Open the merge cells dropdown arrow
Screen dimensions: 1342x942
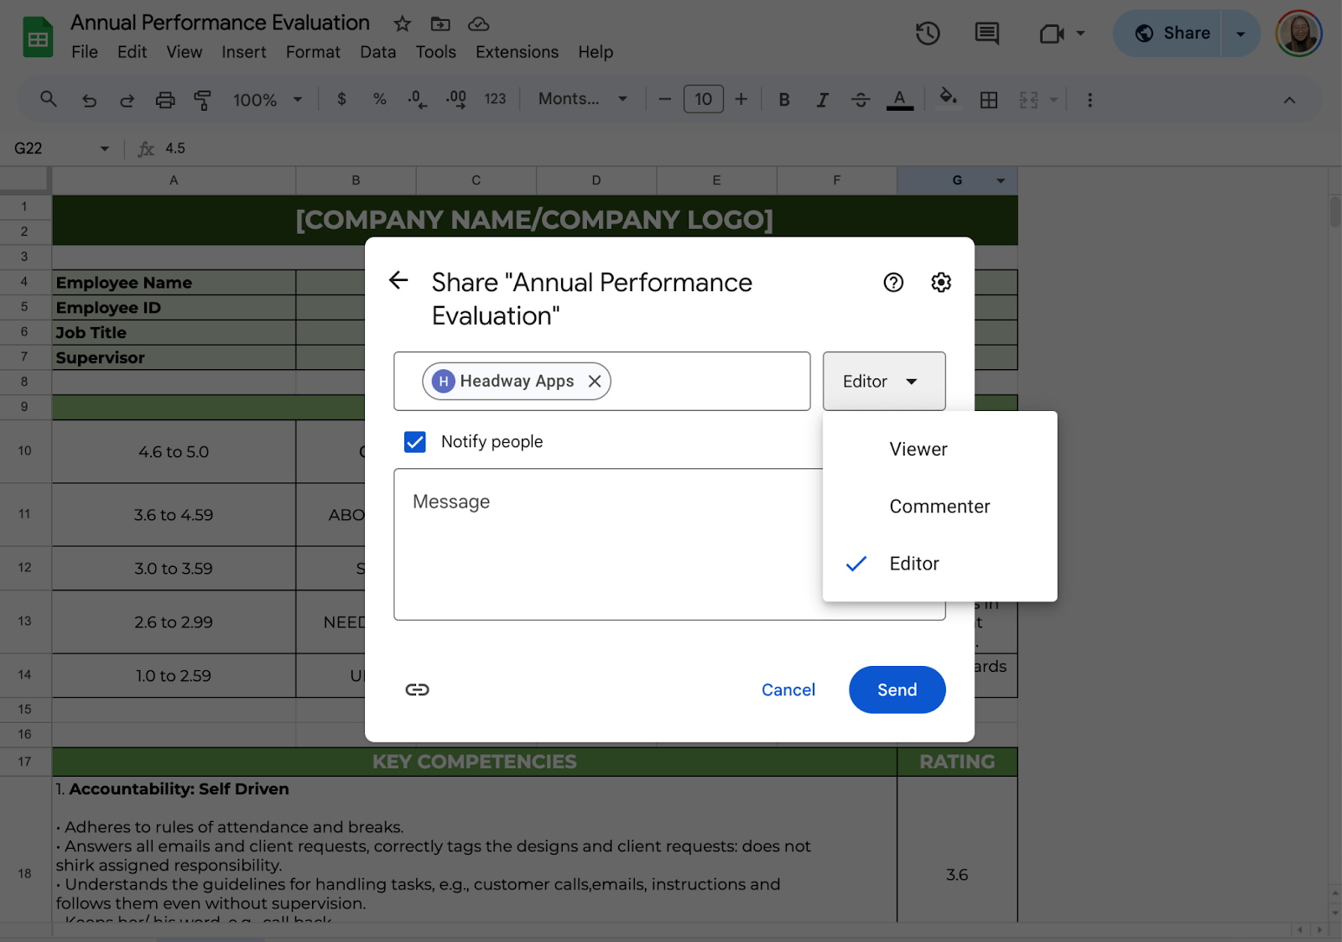[1053, 100]
